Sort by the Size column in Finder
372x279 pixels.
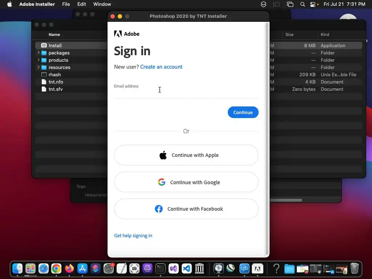point(290,35)
